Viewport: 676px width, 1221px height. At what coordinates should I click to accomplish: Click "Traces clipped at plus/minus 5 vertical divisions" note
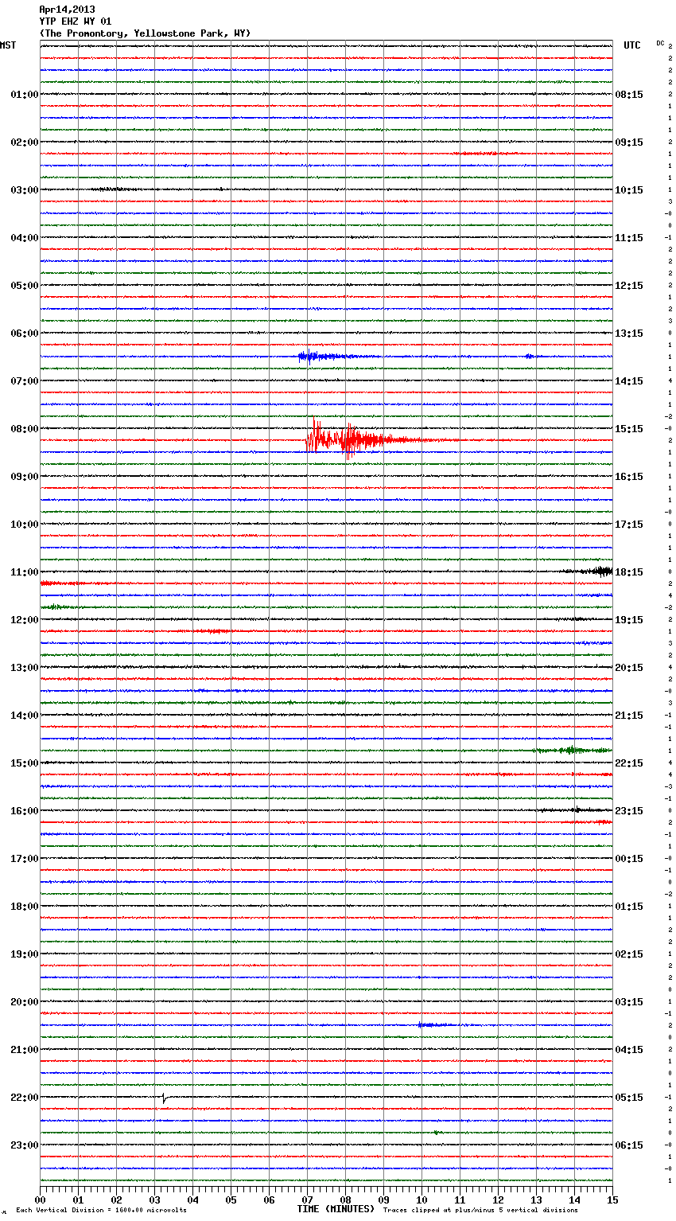point(480,1211)
